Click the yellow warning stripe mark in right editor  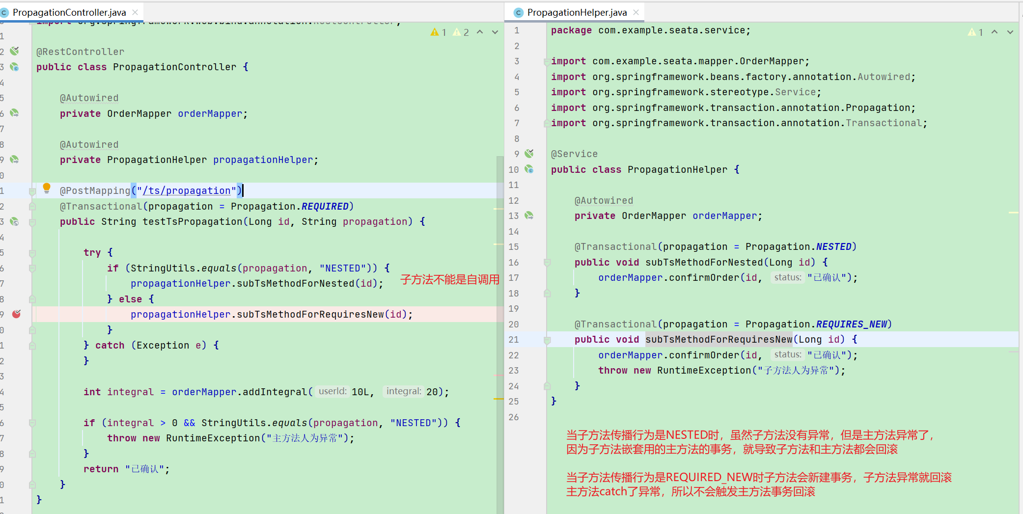[1014, 213]
